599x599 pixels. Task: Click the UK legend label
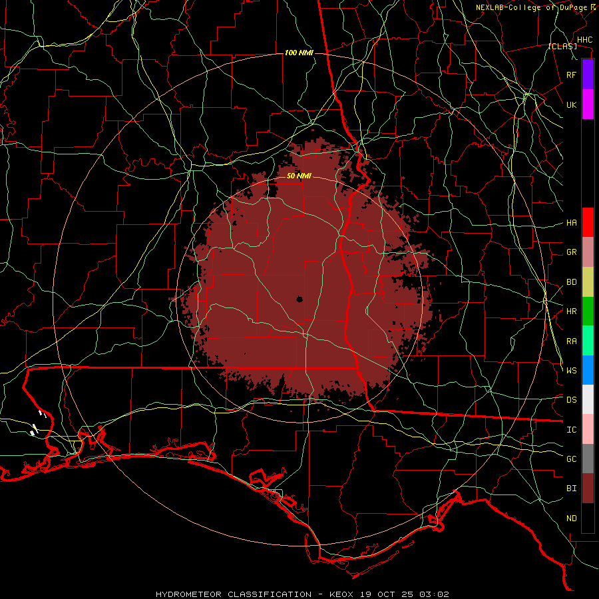click(571, 104)
